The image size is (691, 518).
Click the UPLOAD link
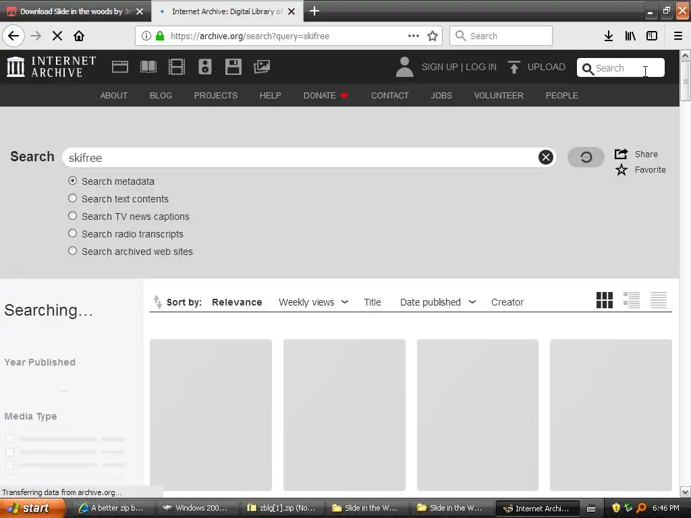(x=547, y=67)
